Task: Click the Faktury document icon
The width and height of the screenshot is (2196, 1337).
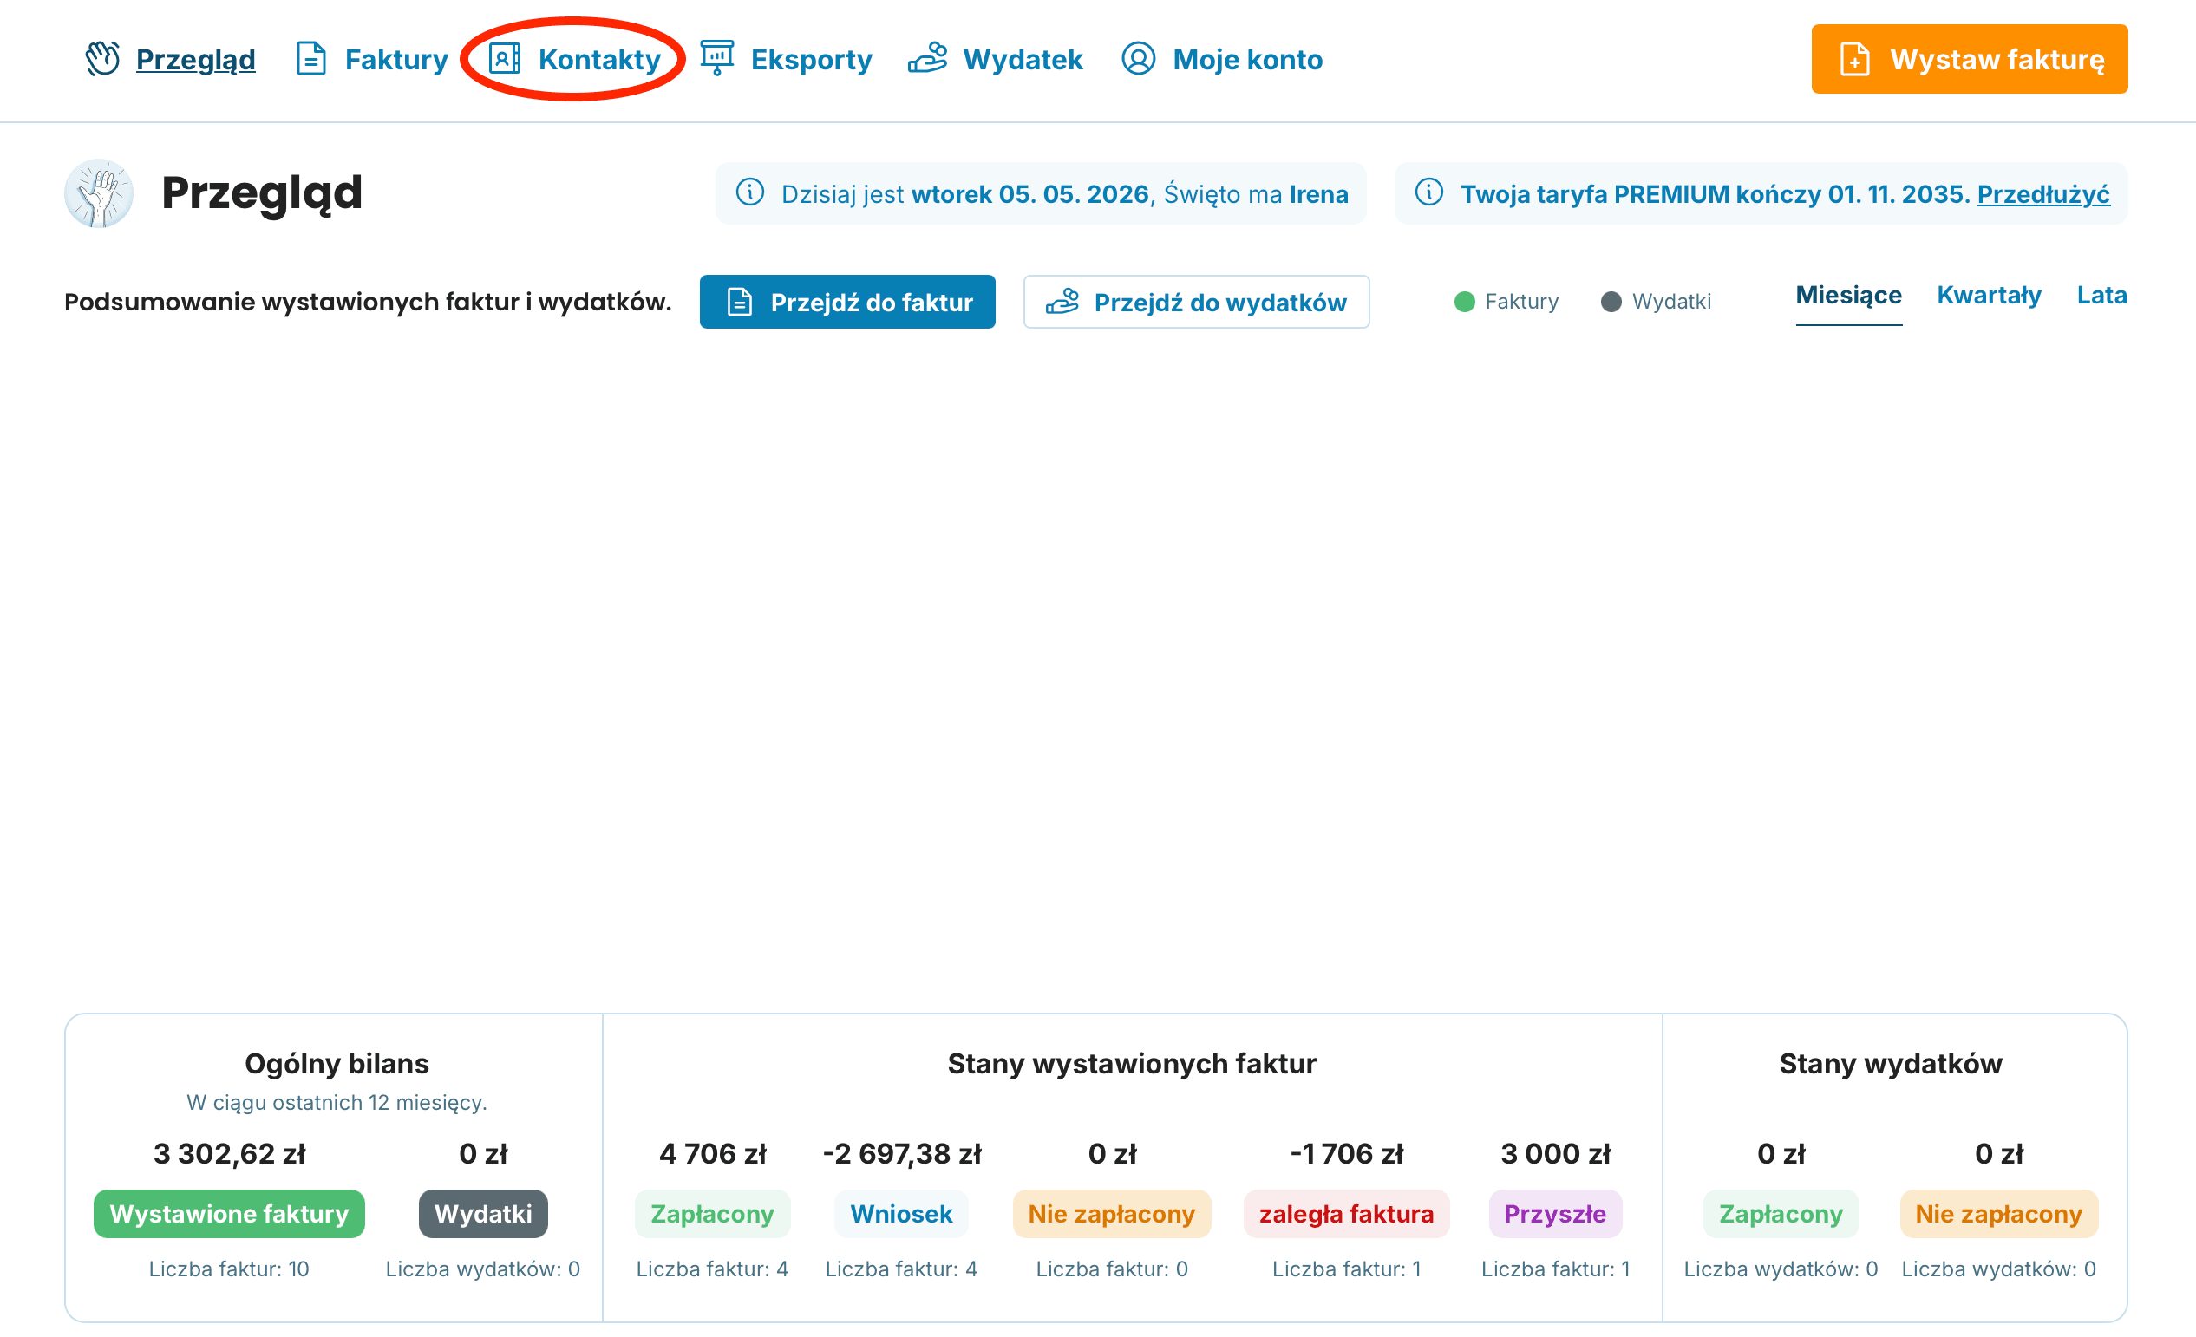Action: tap(311, 59)
